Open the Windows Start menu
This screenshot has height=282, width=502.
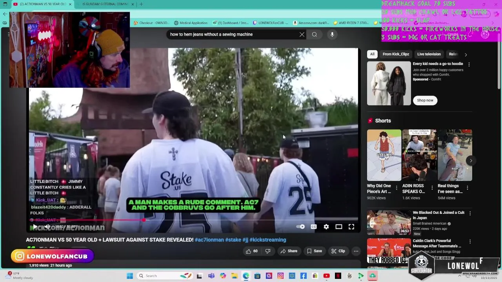pyautogui.click(x=130, y=276)
